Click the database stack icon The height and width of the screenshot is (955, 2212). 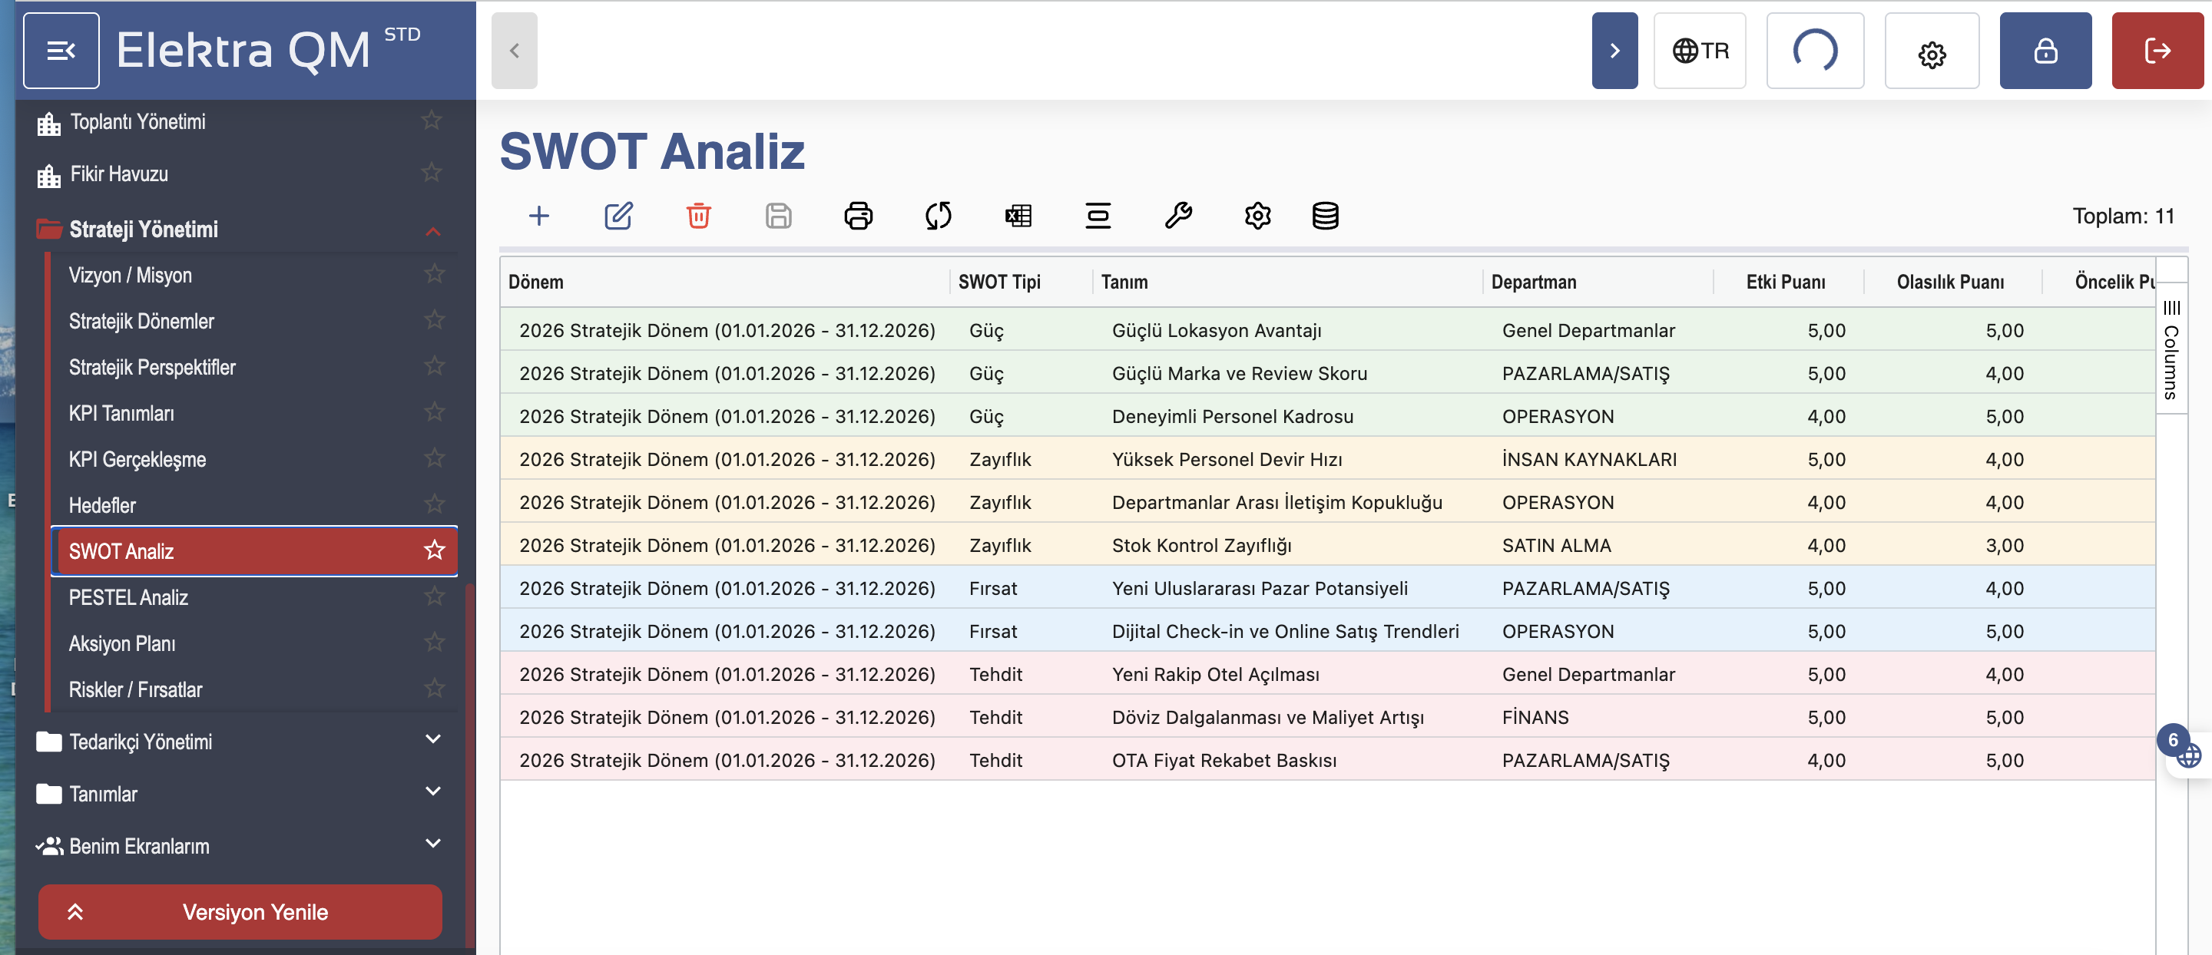point(1325,216)
